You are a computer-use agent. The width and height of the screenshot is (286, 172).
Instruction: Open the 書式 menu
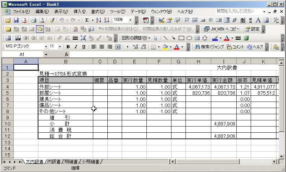[98, 12]
